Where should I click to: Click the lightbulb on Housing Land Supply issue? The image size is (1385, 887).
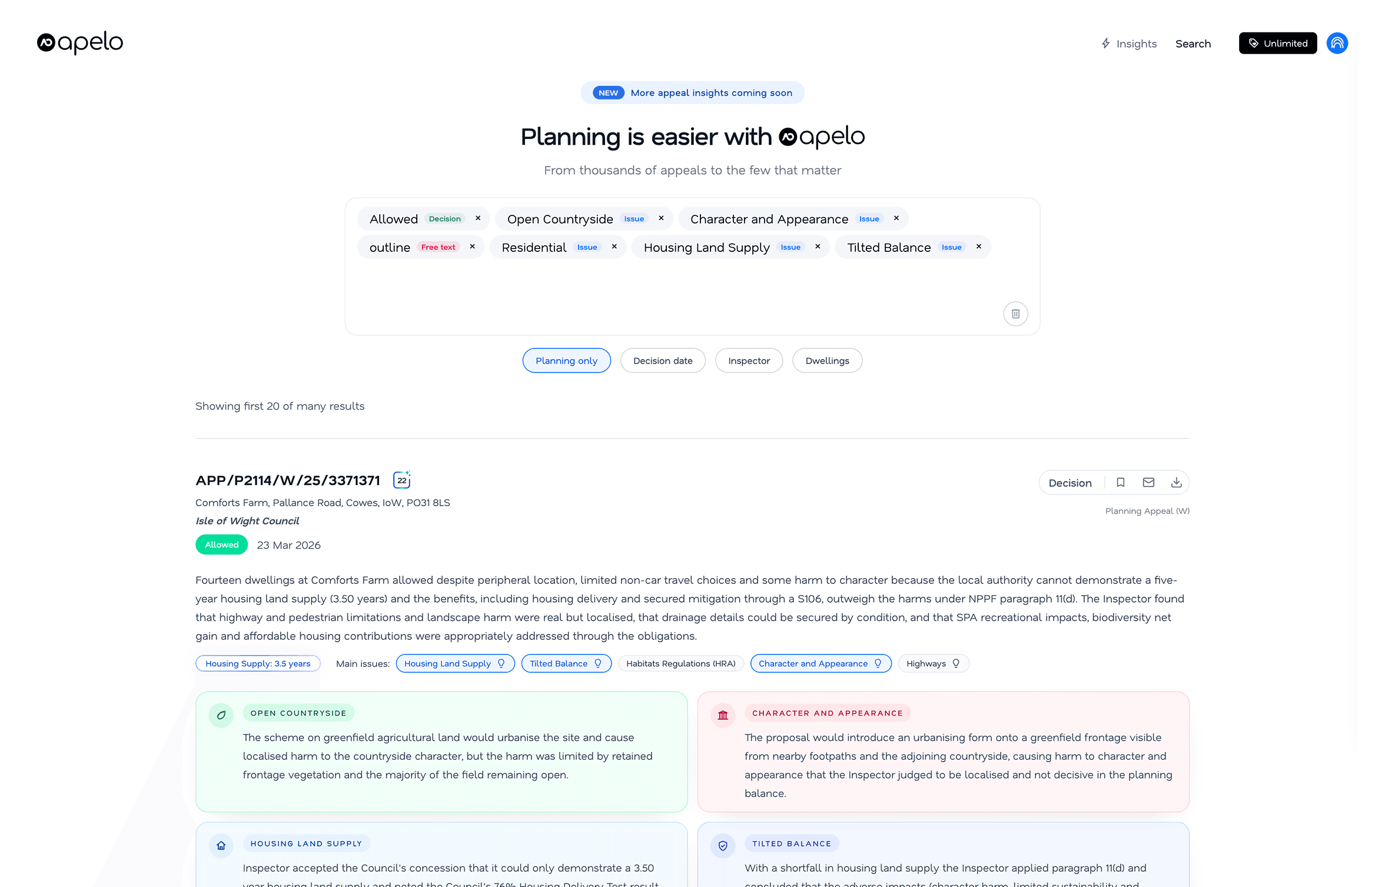(x=501, y=663)
